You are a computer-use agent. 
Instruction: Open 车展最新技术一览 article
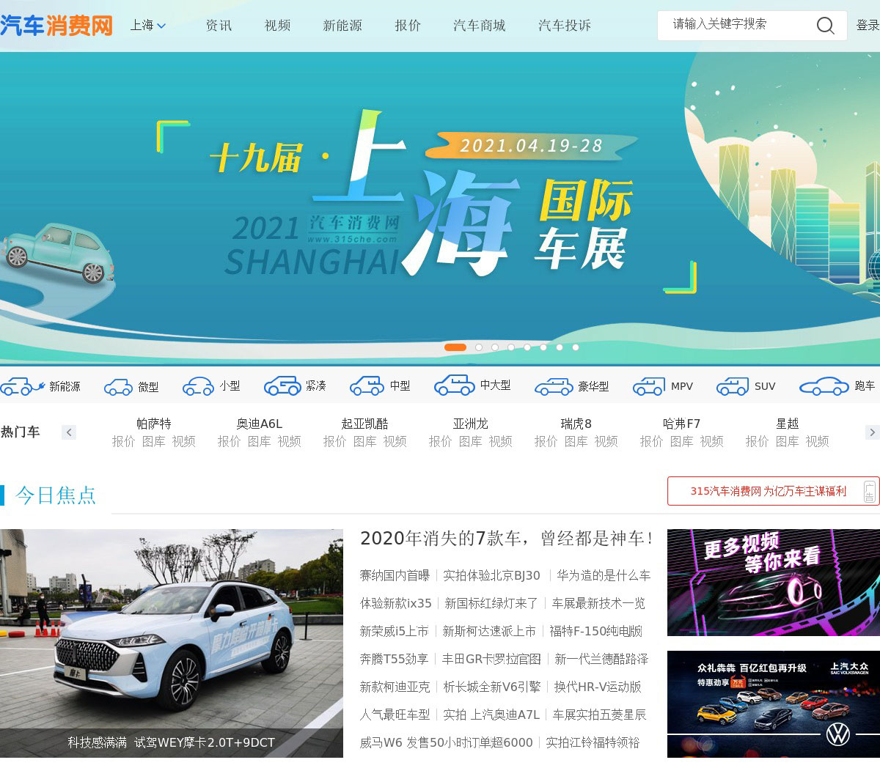tap(598, 603)
